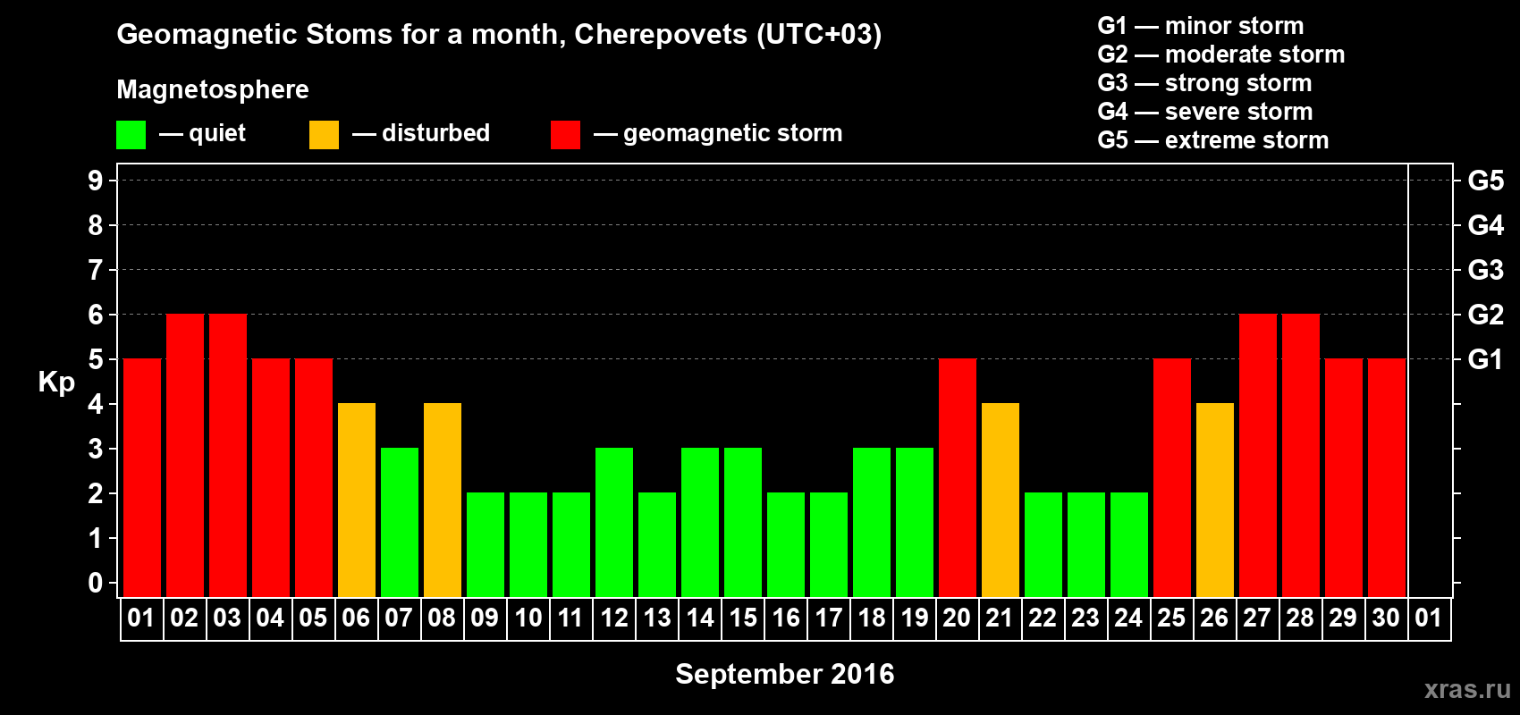Image resolution: width=1520 pixels, height=715 pixels.
Task: Click the red bar for day 20
Action: point(958,477)
